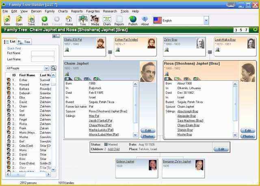
Task: Switch to the Tree tab in left panel
Action: click(24, 42)
